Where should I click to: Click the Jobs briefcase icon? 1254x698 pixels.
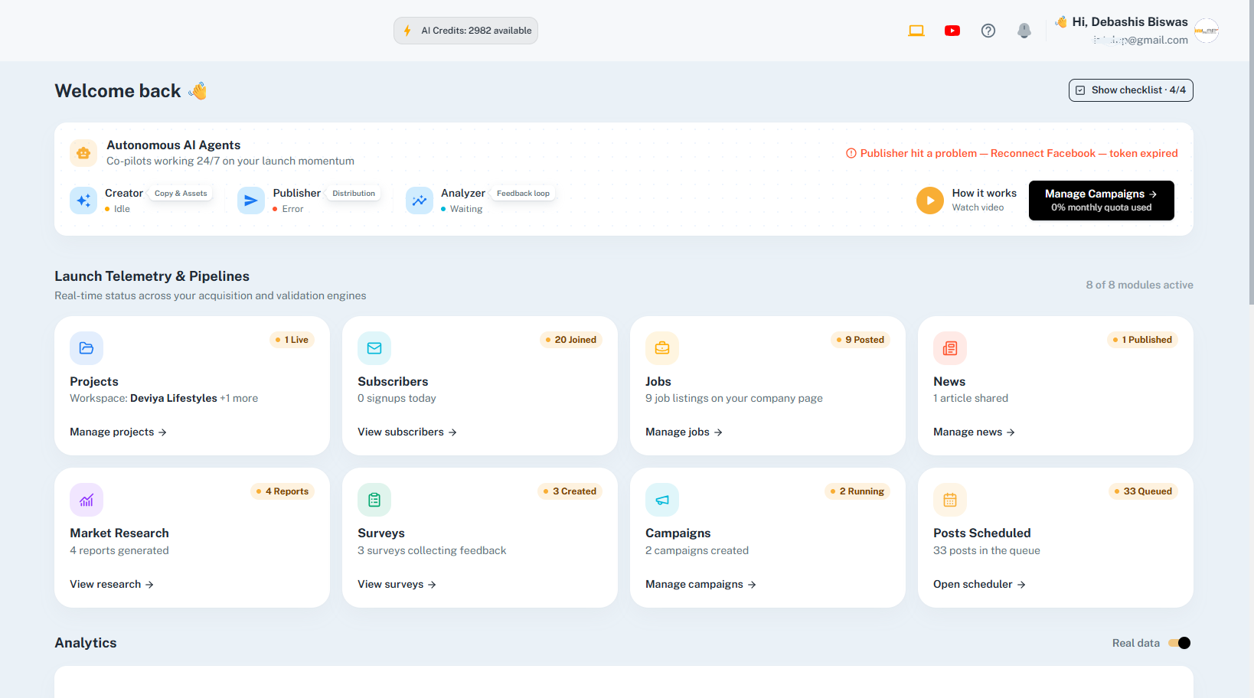pyautogui.click(x=662, y=348)
